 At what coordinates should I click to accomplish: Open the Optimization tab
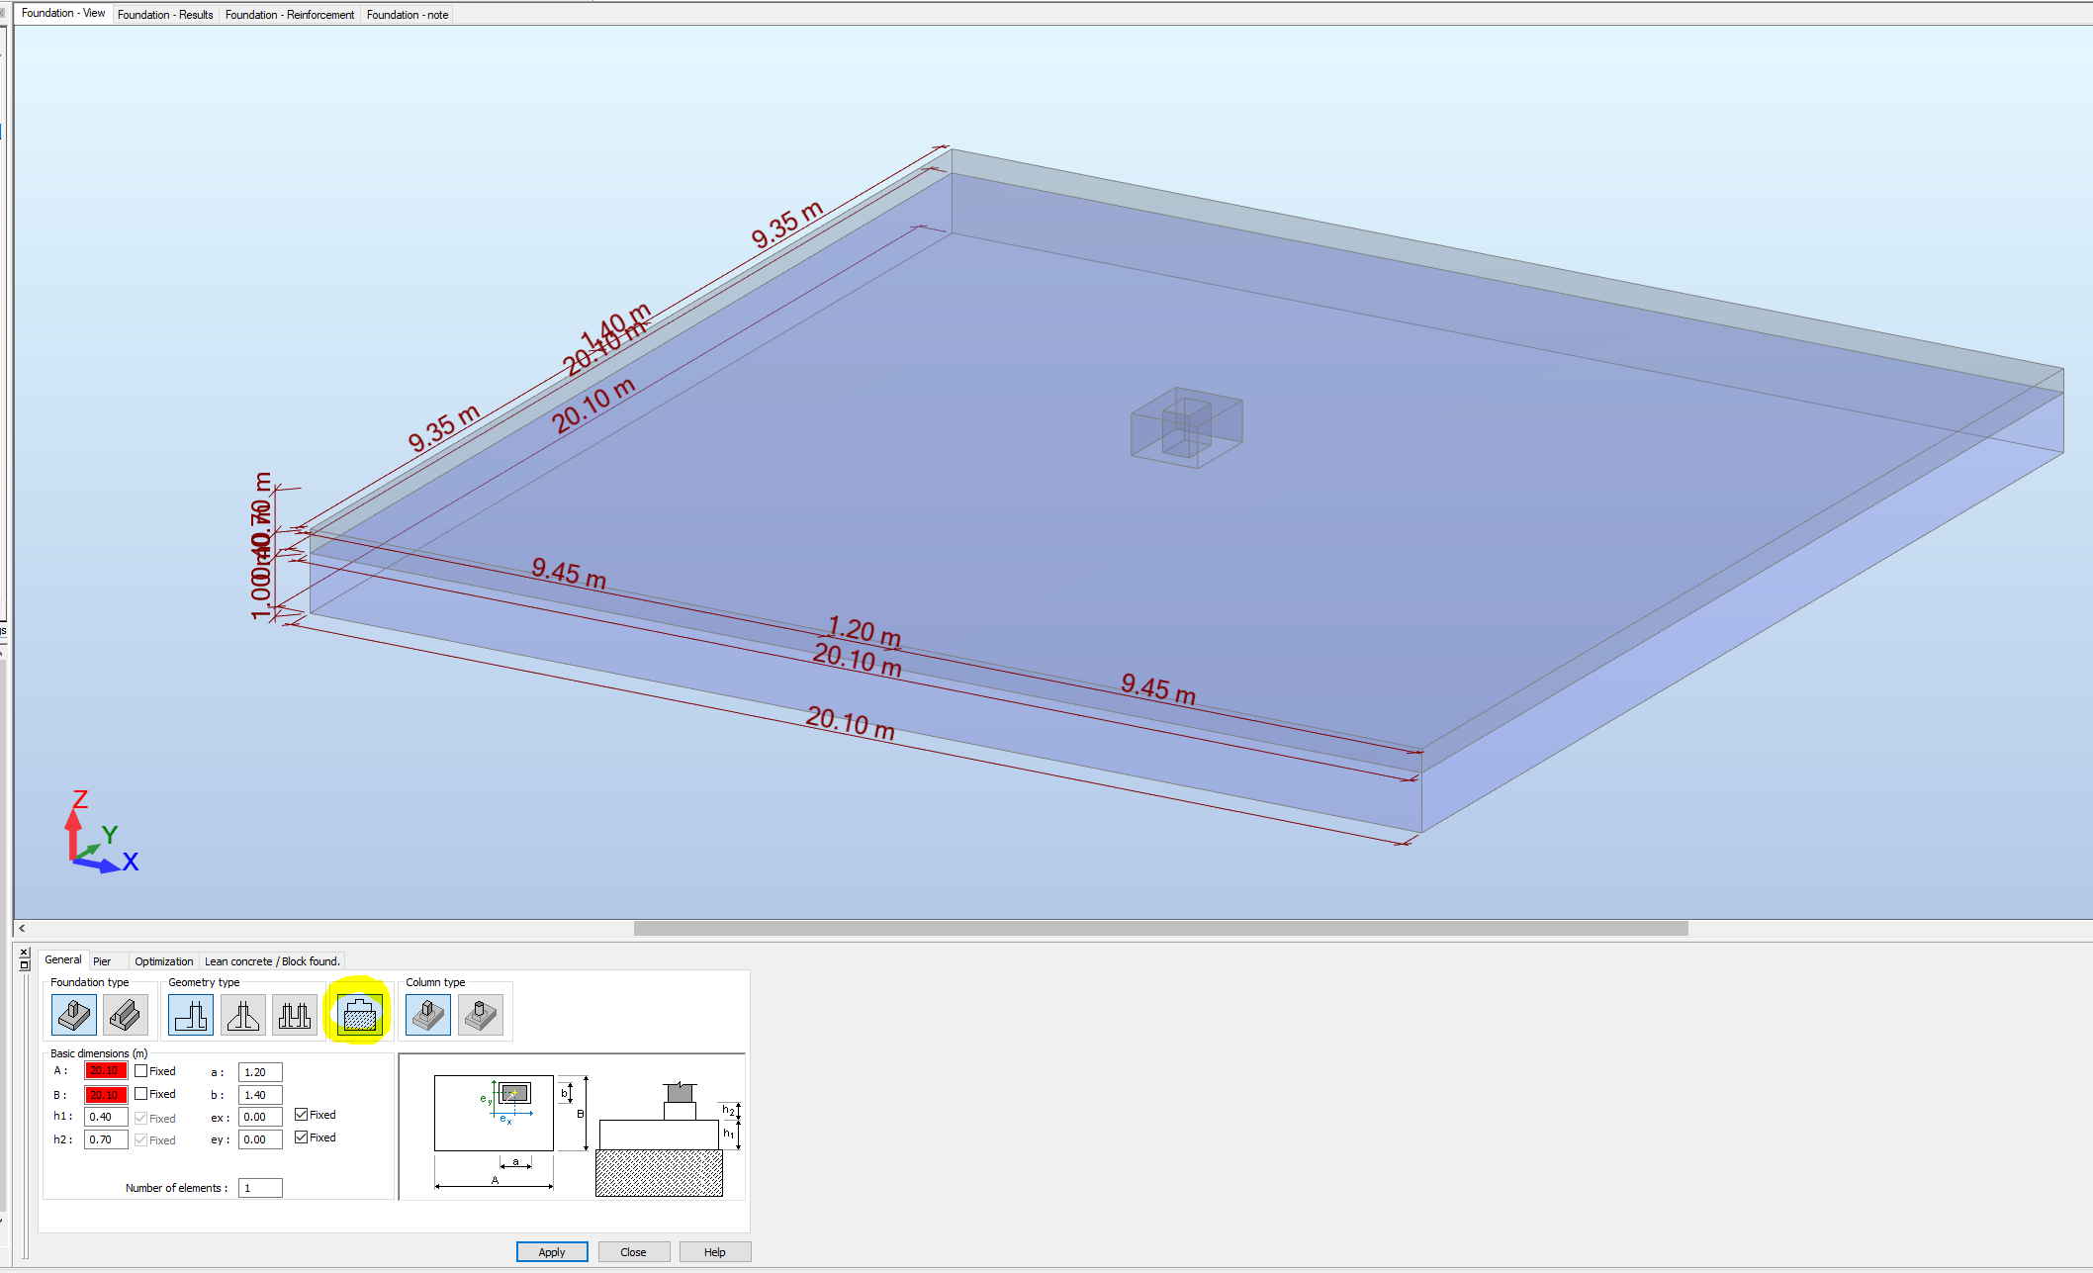[163, 961]
